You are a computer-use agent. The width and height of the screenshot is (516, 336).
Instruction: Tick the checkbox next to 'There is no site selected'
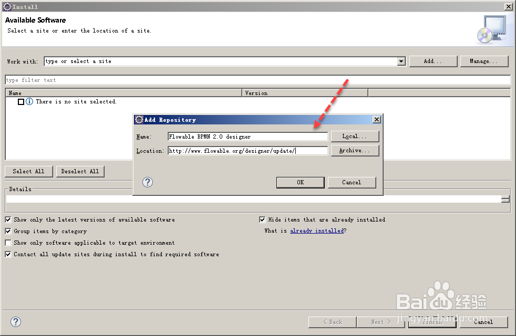[21, 102]
